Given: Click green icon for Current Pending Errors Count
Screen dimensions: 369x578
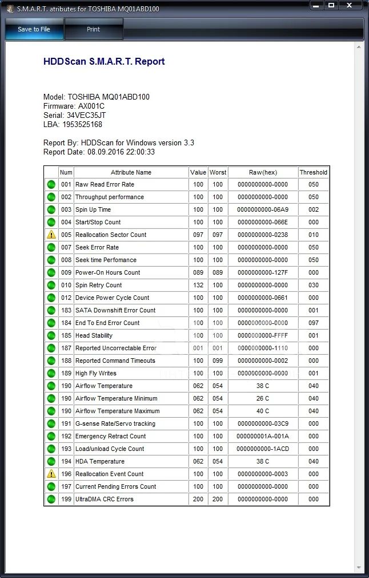Looking at the screenshot, I should [51, 486].
